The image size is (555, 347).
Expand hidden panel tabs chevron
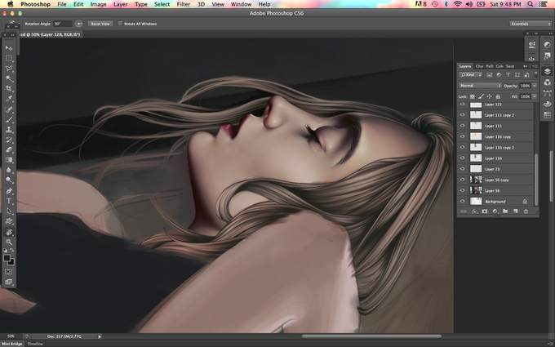526,66
